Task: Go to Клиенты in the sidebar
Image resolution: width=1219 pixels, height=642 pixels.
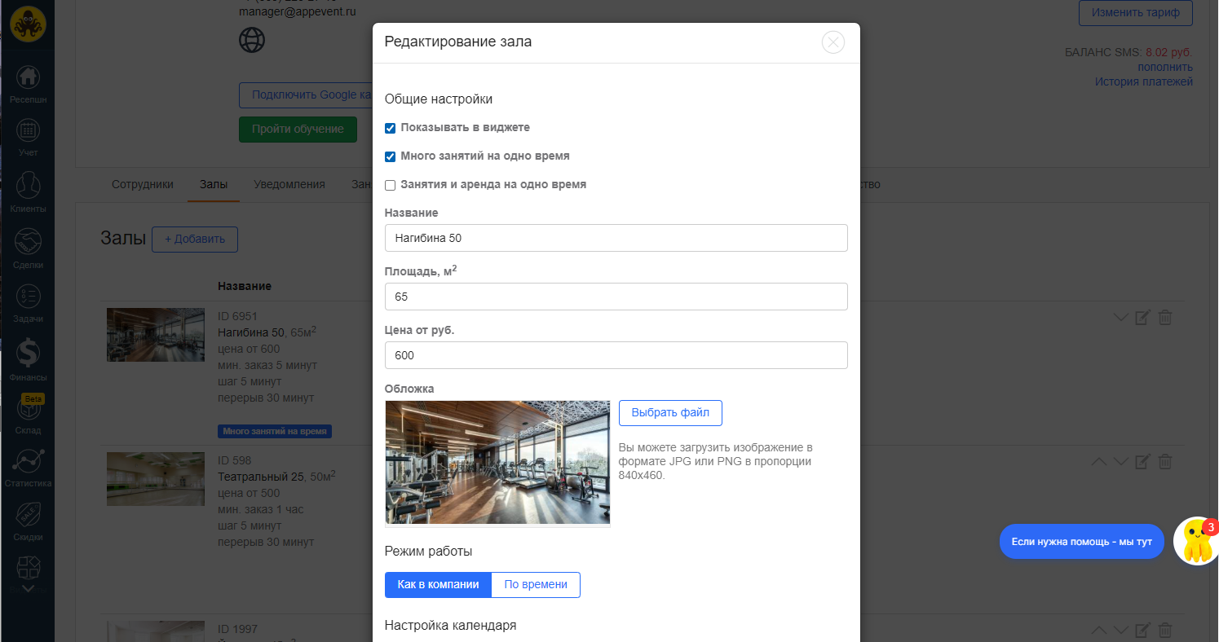Action: point(29,187)
